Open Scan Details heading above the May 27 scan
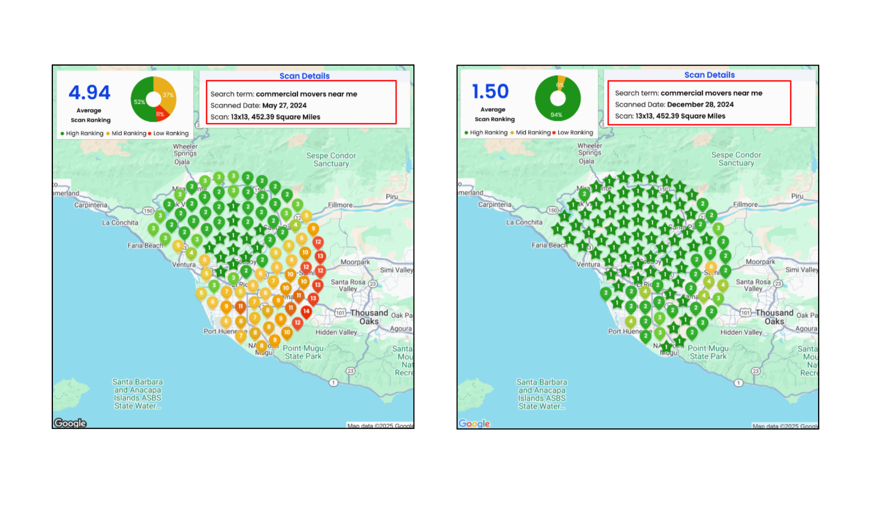 click(304, 76)
